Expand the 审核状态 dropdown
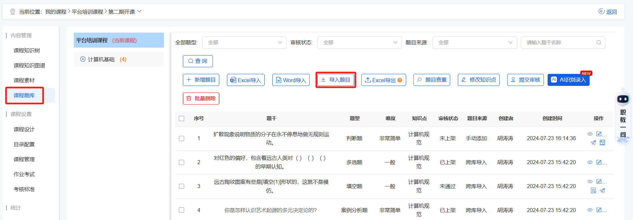This screenshot has width=633, height=220. [x=359, y=42]
